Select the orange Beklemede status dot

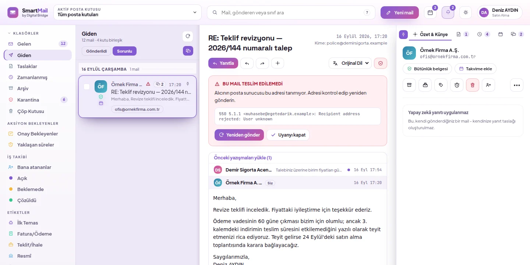tap(11, 189)
